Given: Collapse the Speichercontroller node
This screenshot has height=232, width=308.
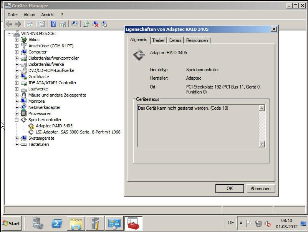Looking at the screenshot, I should (x=17, y=120).
